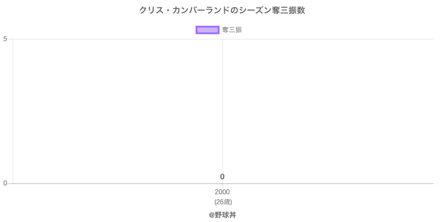This screenshot has height=222, width=444.
Task: Select the chart title about シーズン奪三振数
Action: click(x=222, y=11)
